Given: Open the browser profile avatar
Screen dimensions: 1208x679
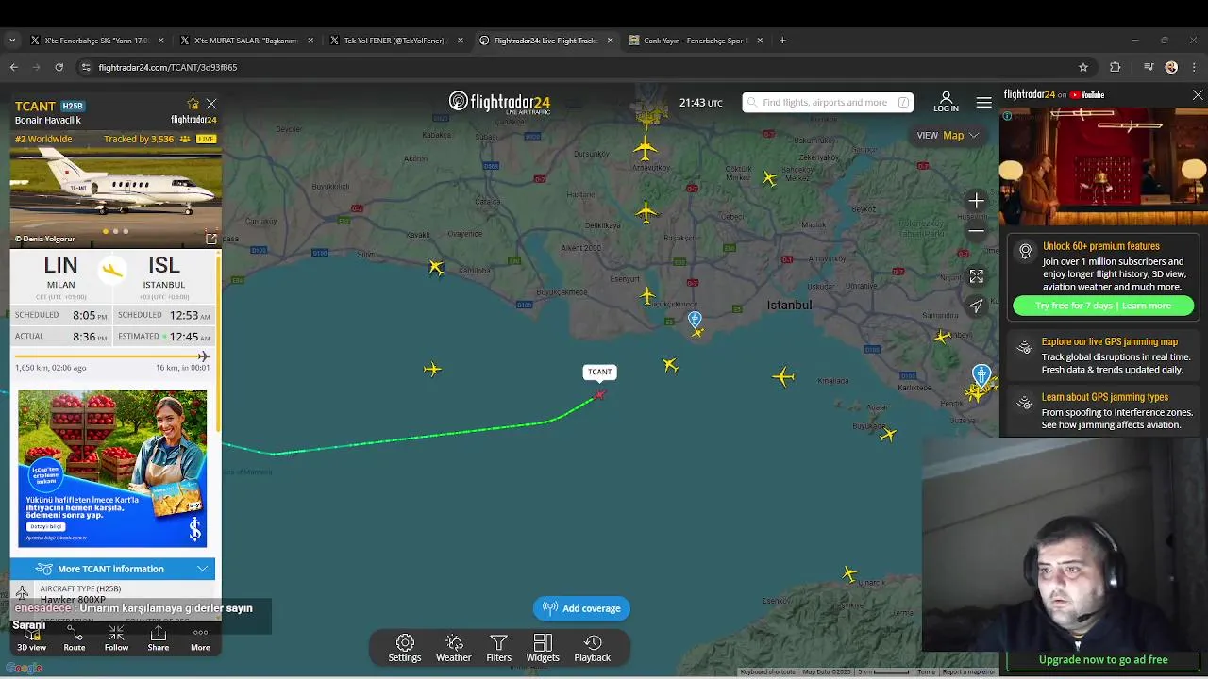Looking at the screenshot, I should click(x=1171, y=67).
